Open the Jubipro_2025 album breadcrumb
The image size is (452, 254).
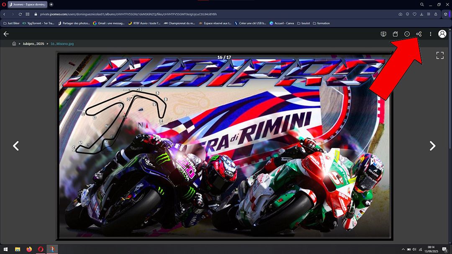(x=33, y=43)
